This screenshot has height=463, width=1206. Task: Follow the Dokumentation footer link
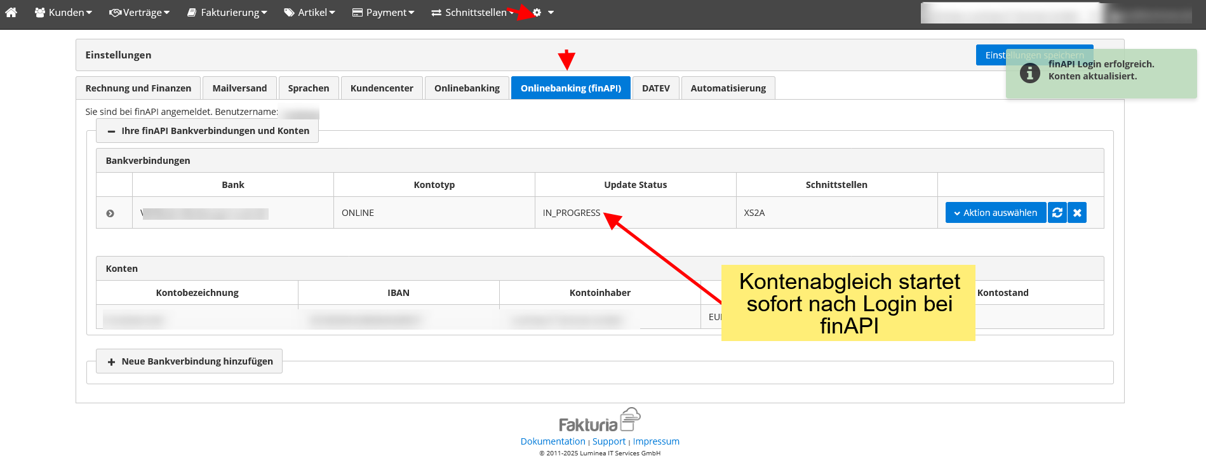pos(553,441)
